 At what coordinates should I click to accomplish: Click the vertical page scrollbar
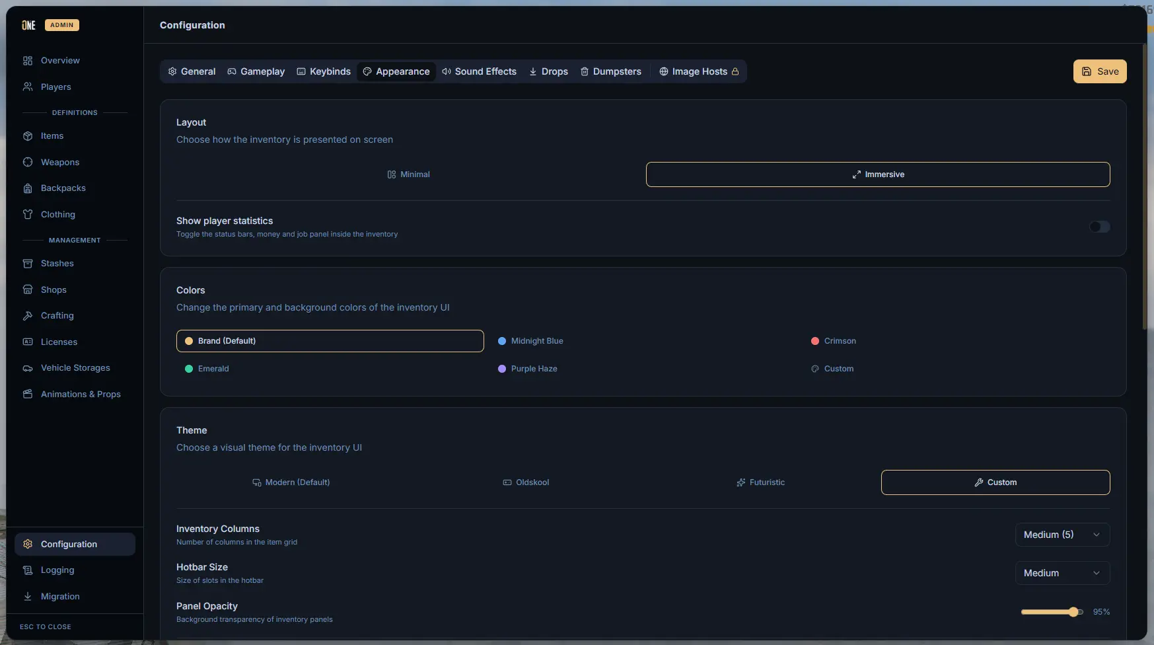click(1145, 187)
